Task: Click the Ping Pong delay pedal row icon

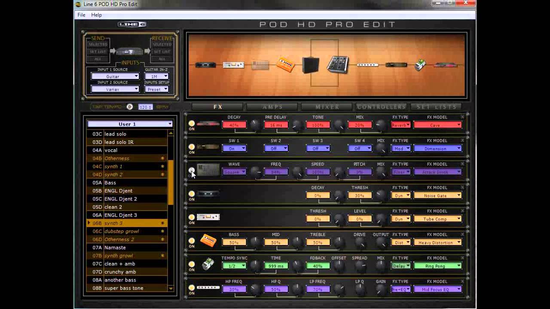Action: click(208, 264)
